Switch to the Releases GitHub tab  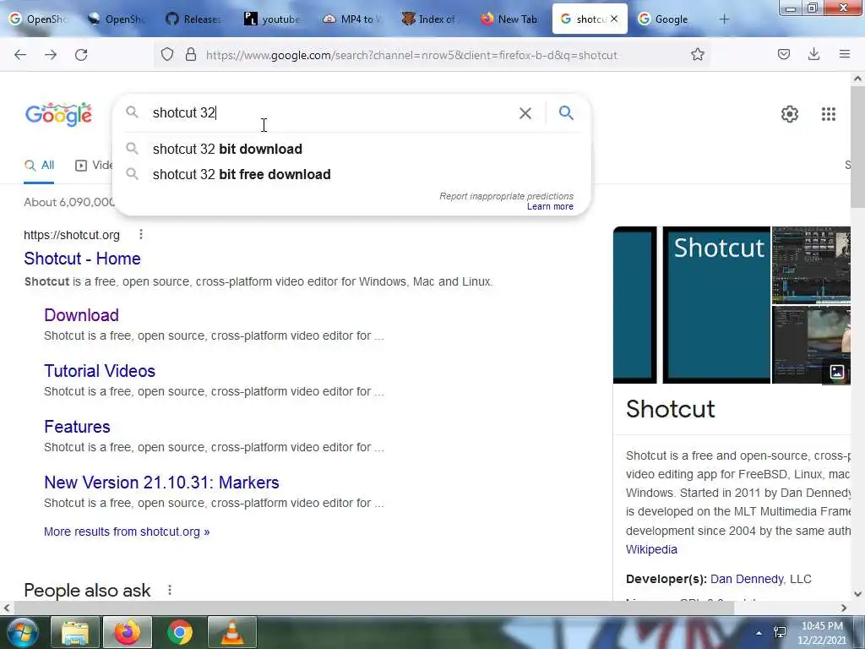(194, 19)
